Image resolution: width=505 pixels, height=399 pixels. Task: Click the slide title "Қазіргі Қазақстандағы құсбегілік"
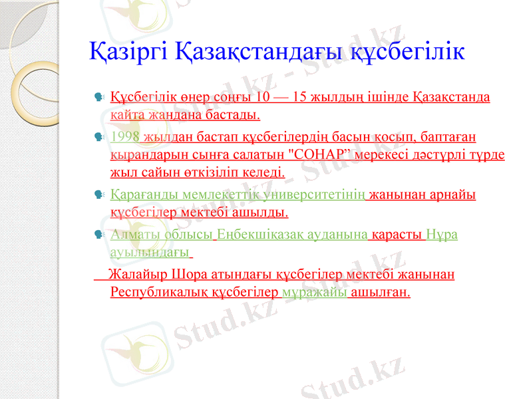277,51
